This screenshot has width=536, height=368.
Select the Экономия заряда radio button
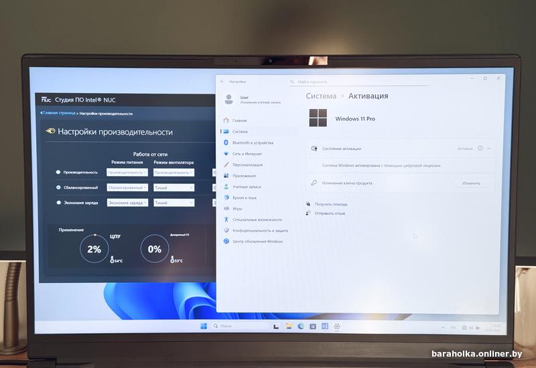tap(59, 203)
